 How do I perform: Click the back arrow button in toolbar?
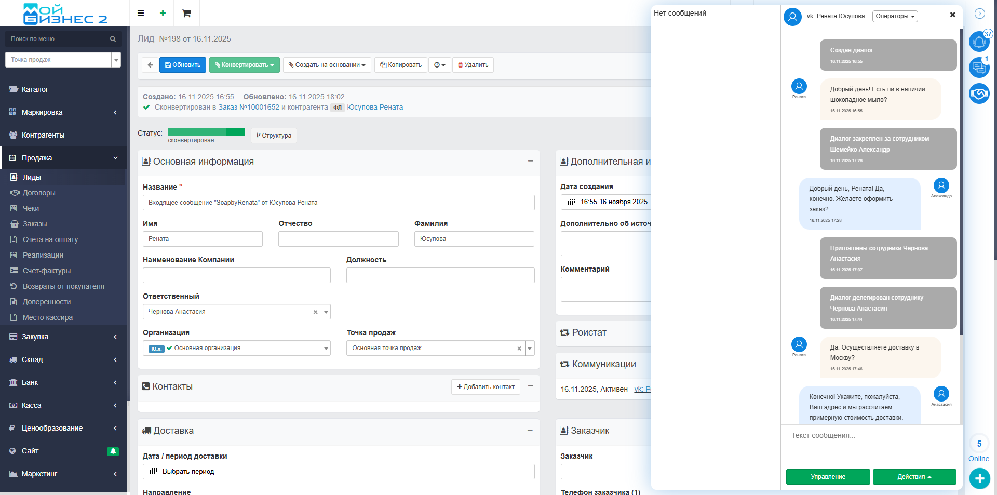point(150,65)
